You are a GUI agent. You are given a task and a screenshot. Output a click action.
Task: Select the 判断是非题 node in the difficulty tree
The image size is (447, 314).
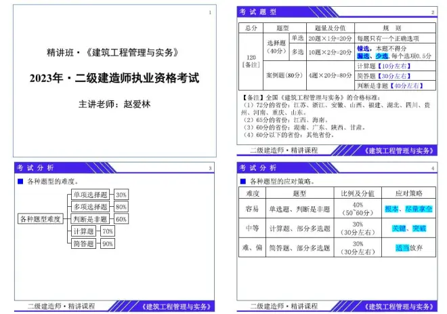pos(90,219)
